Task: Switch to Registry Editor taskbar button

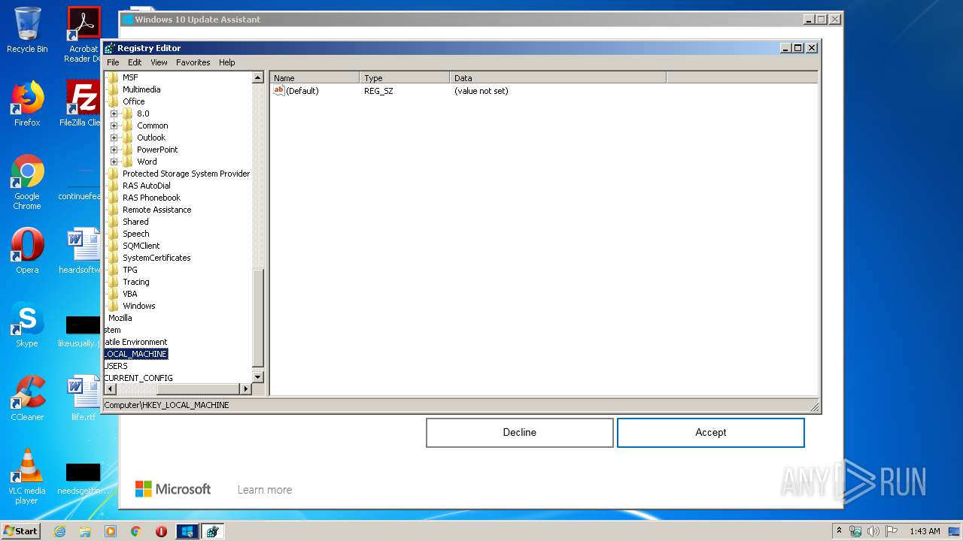Action: point(212,531)
